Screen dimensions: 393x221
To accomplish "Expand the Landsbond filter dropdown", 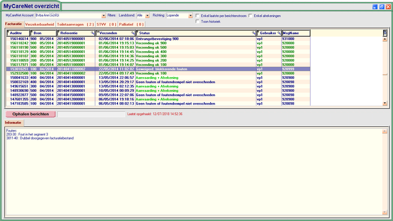I will pyautogui.click(x=147, y=16).
